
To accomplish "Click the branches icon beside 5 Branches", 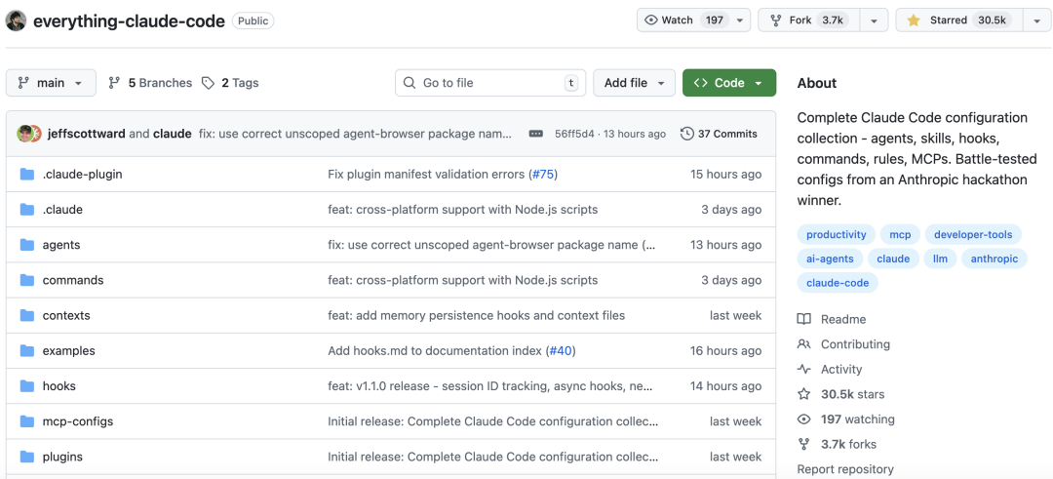I will tap(115, 83).
